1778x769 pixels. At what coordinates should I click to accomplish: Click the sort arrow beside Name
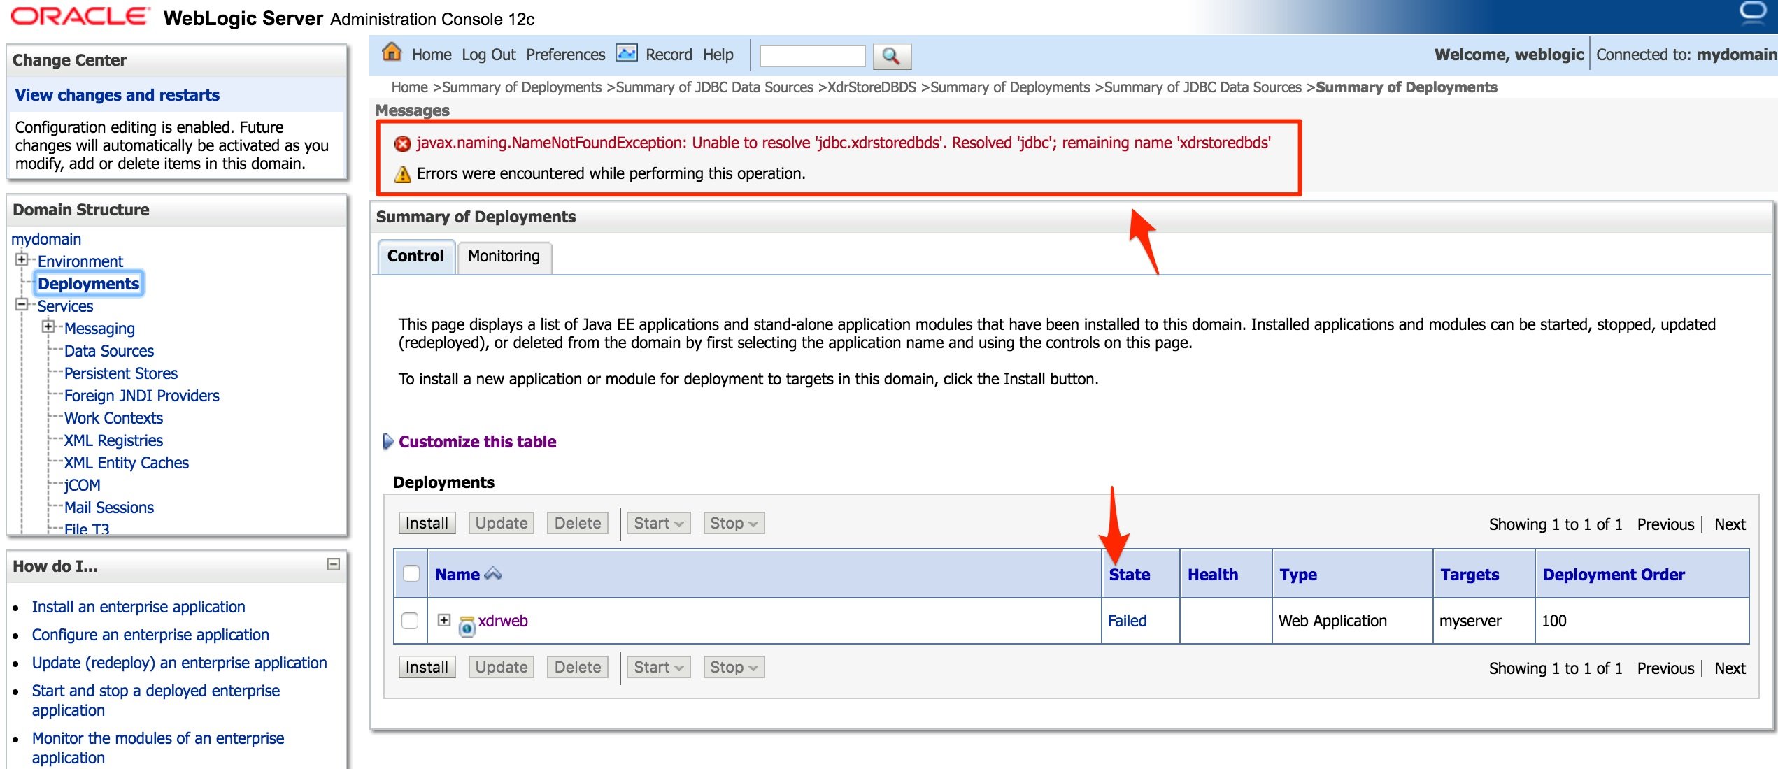[x=493, y=574]
